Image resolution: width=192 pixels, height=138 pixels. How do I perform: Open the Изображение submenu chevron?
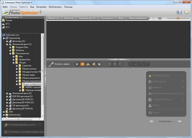183,82
